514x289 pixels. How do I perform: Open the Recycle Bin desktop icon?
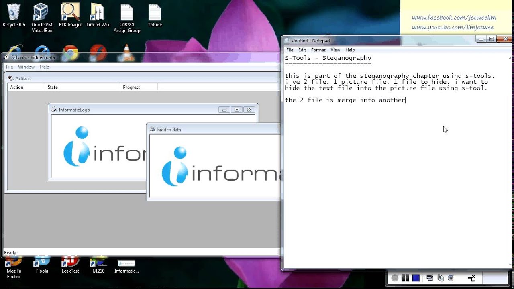[14, 15]
